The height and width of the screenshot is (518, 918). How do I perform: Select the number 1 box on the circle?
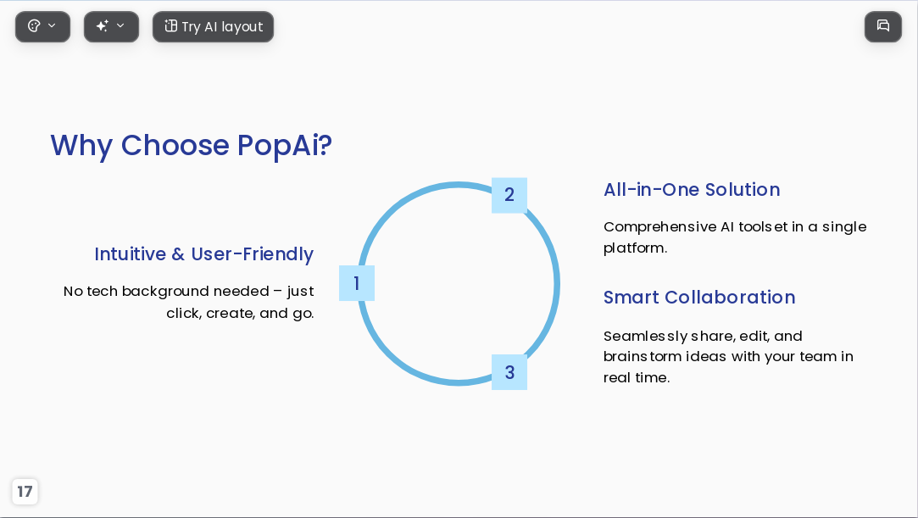[x=357, y=283]
